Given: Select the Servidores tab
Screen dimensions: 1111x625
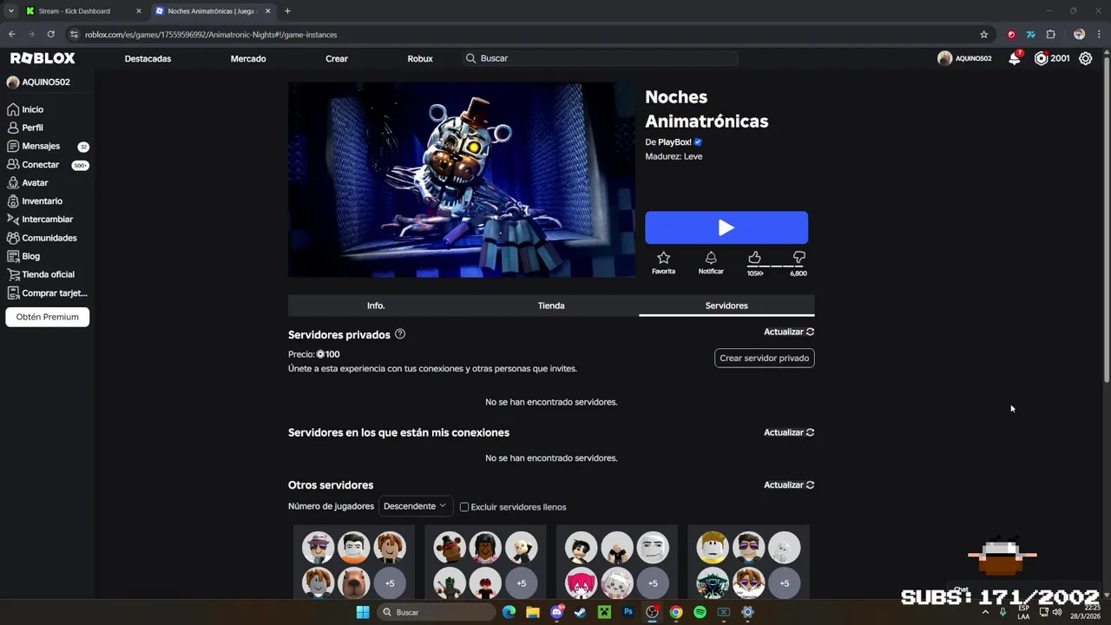Looking at the screenshot, I should pyautogui.click(x=726, y=306).
